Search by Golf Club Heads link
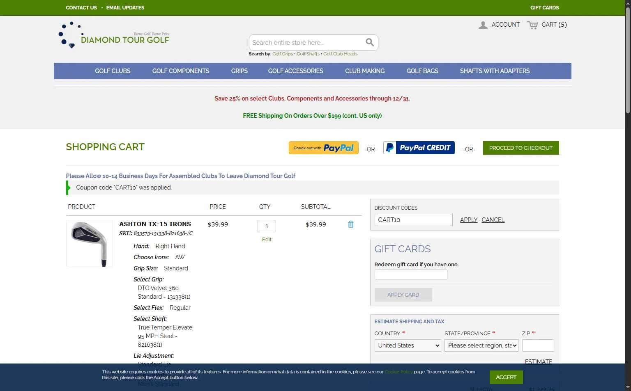This screenshot has height=391, width=631. 340,54
